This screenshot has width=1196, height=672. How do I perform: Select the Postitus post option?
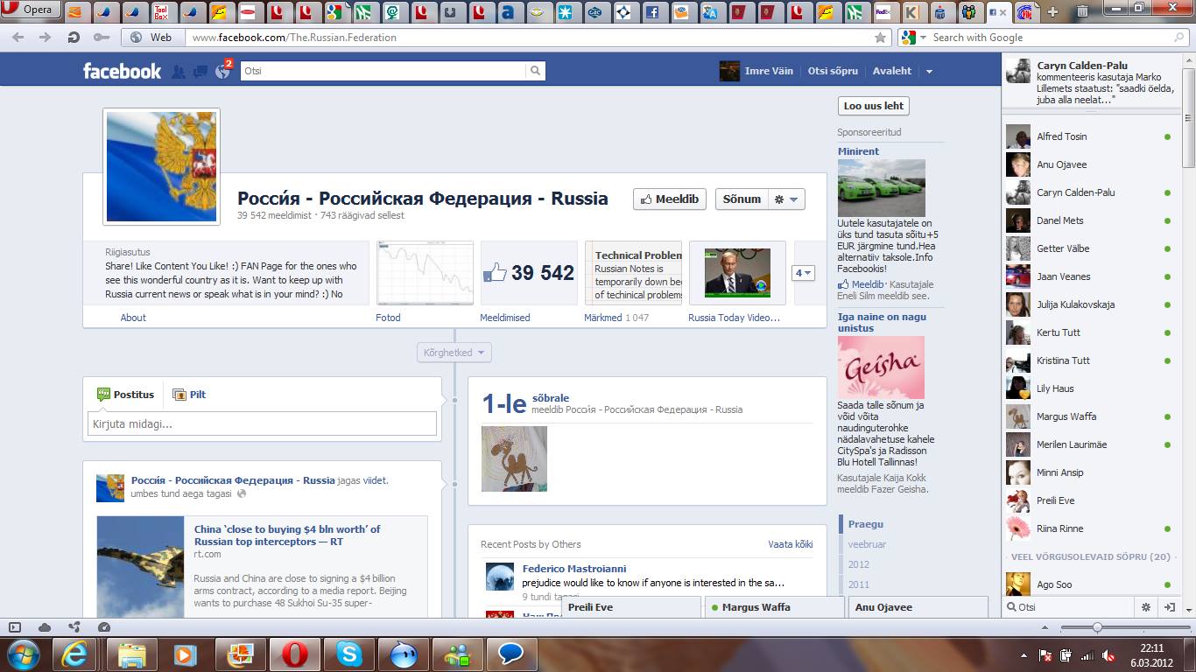pos(125,395)
